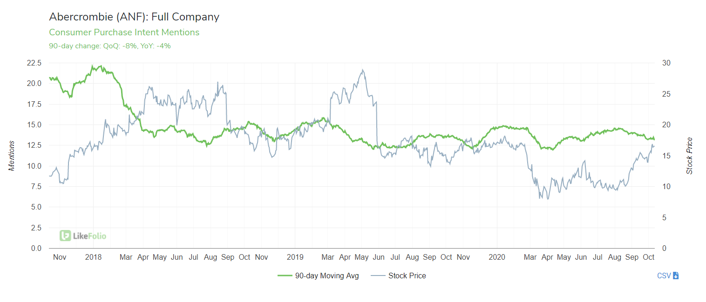Open the CSV export link
706x302 pixels.
[x=664, y=276]
